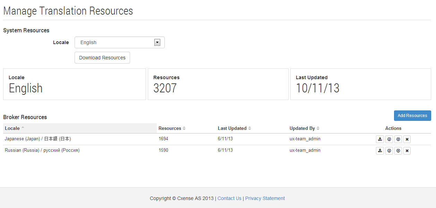The image size is (436, 208).
Task: Click the Last Updated 10/11/13 summary card
Action: (361, 84)
